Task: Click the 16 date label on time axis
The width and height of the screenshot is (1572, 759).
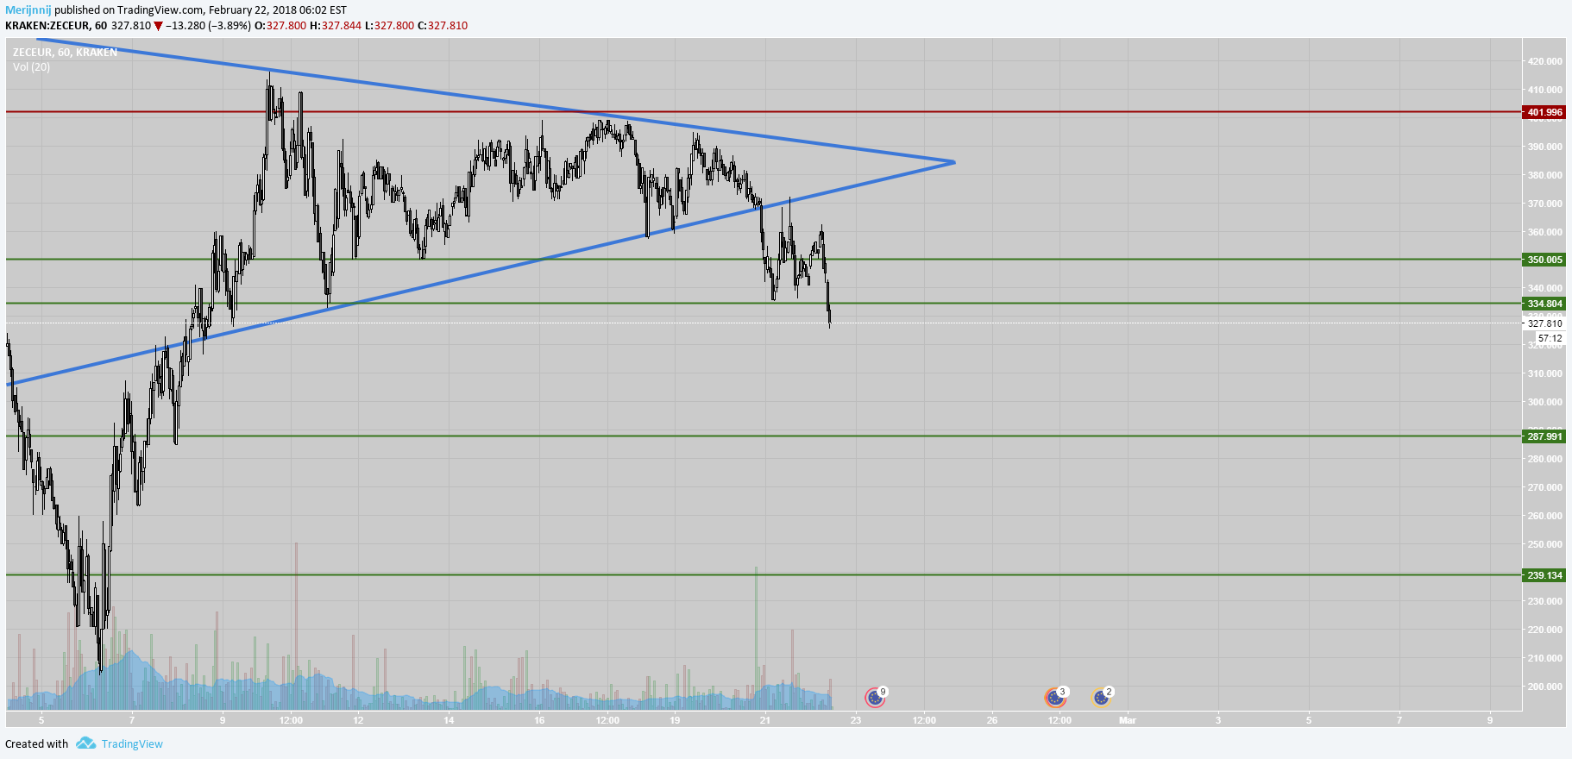Action: pyautogui.click(x=539, y=720)
